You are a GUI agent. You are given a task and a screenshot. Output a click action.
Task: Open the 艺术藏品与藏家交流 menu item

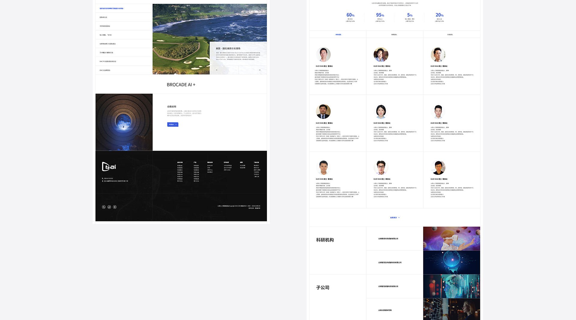point(106,53)
